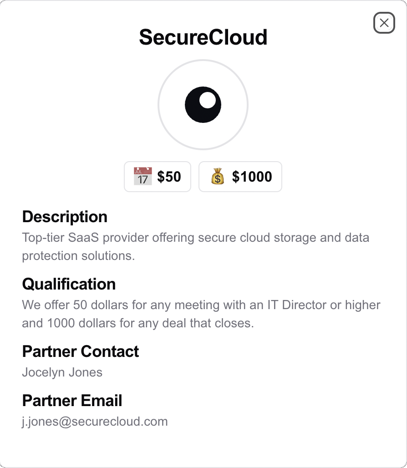Click the "protection solutions." text line
Viewport: 407px width, 468px height.
78,256
